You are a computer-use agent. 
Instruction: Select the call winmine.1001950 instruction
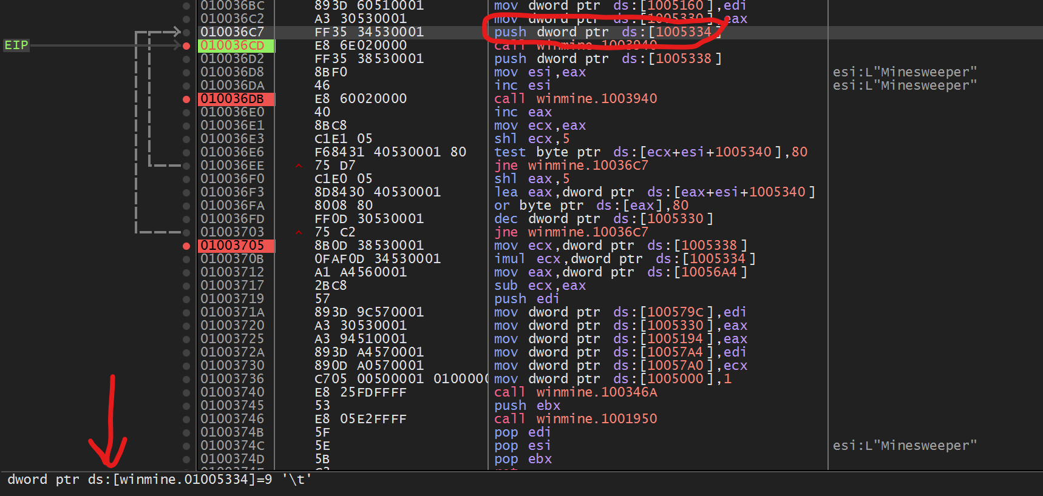click(576, 419)
